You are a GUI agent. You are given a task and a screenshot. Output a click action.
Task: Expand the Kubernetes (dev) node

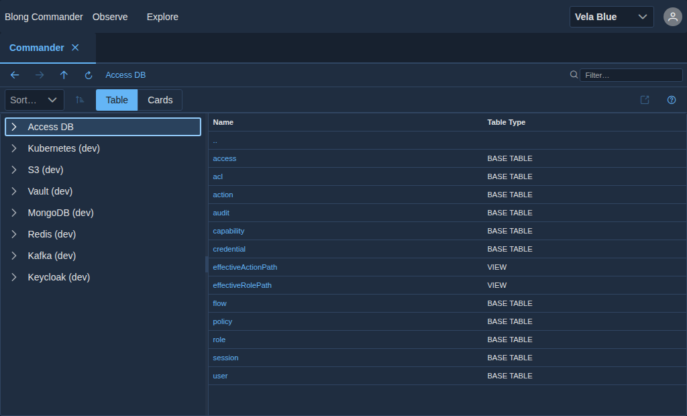(x=14, y=148)
